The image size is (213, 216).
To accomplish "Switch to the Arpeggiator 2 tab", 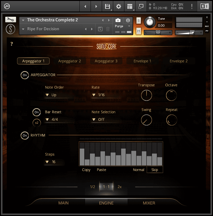I will tap(70, 61).
